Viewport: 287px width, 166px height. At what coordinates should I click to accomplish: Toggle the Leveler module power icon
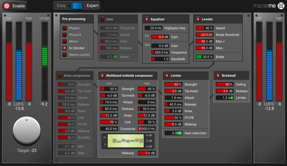pos(198,19)
